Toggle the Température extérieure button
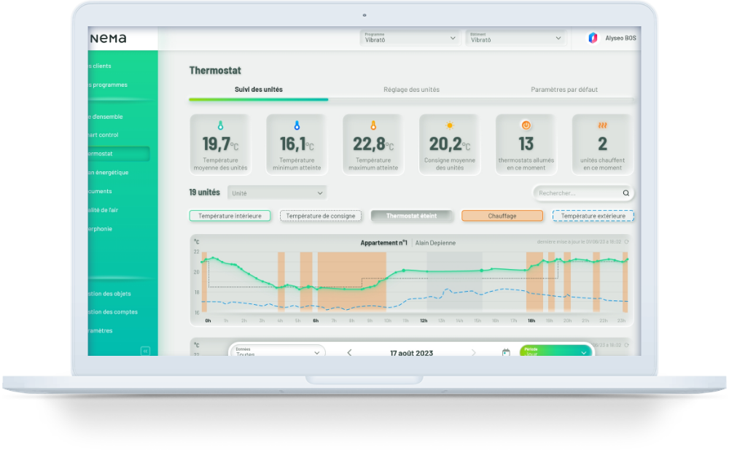This screenshot has width=729, height=455. pyautogui.click(x=593, y=216)
